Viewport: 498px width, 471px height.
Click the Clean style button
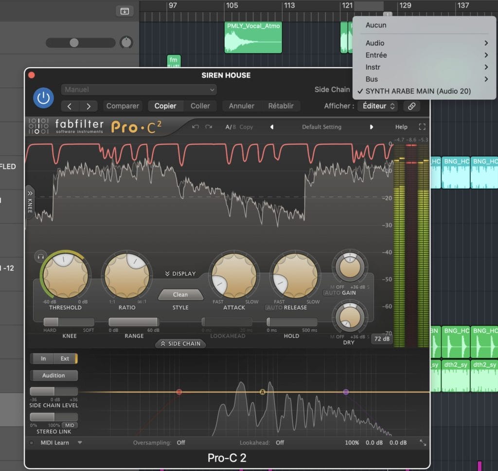[180, 294]
